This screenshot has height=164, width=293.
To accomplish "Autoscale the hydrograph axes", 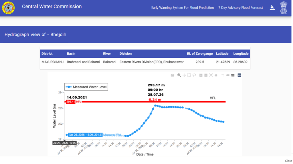I will [211, 75].
